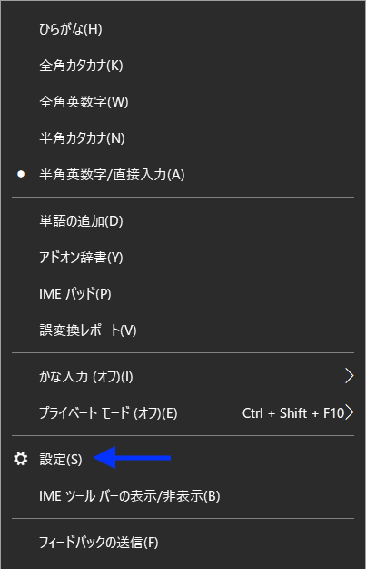Select 半角カタカナ(N) mode
The height and width of the screenshot is (569, 366).
point(183,137)
